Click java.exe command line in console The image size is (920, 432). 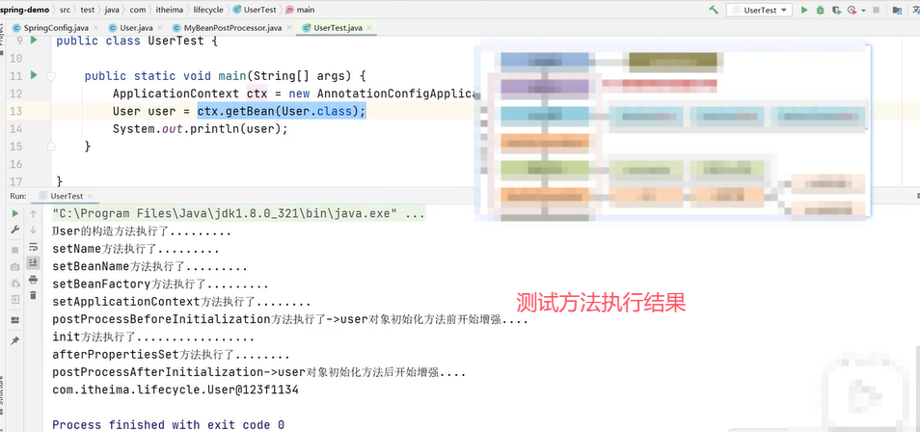point(239,214)
